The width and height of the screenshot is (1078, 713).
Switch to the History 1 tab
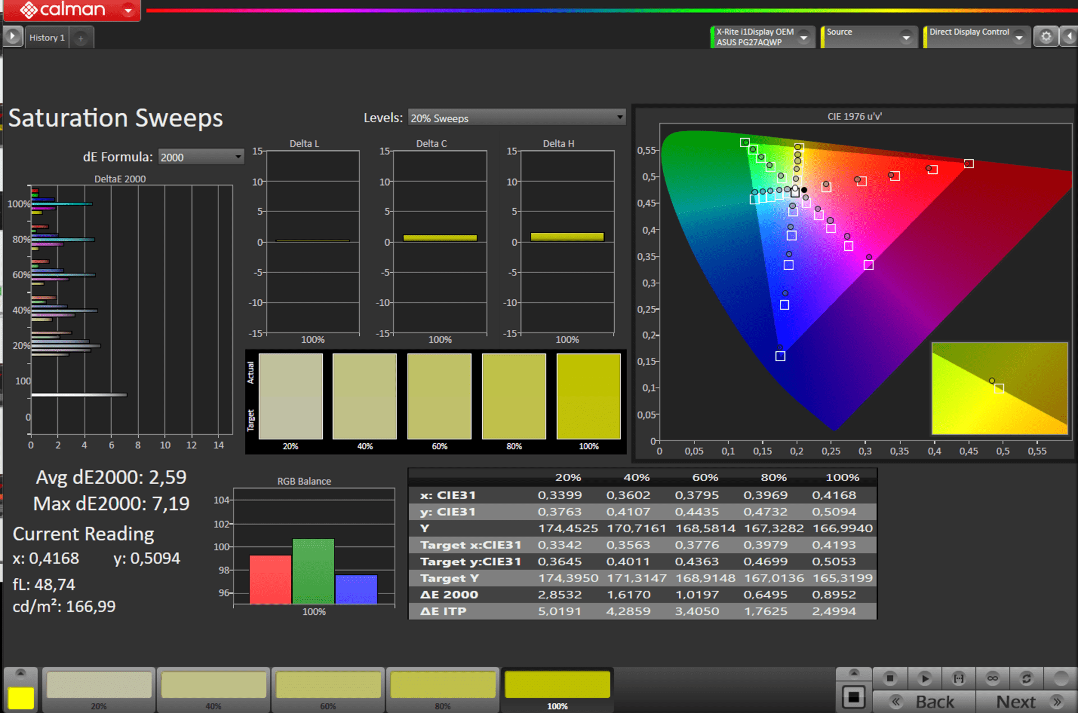[47, 38]
